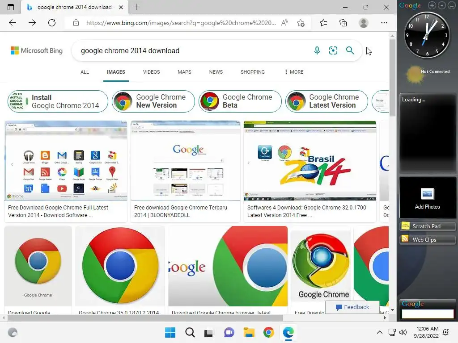Switch to the NEWS tab

click(216, 72)
